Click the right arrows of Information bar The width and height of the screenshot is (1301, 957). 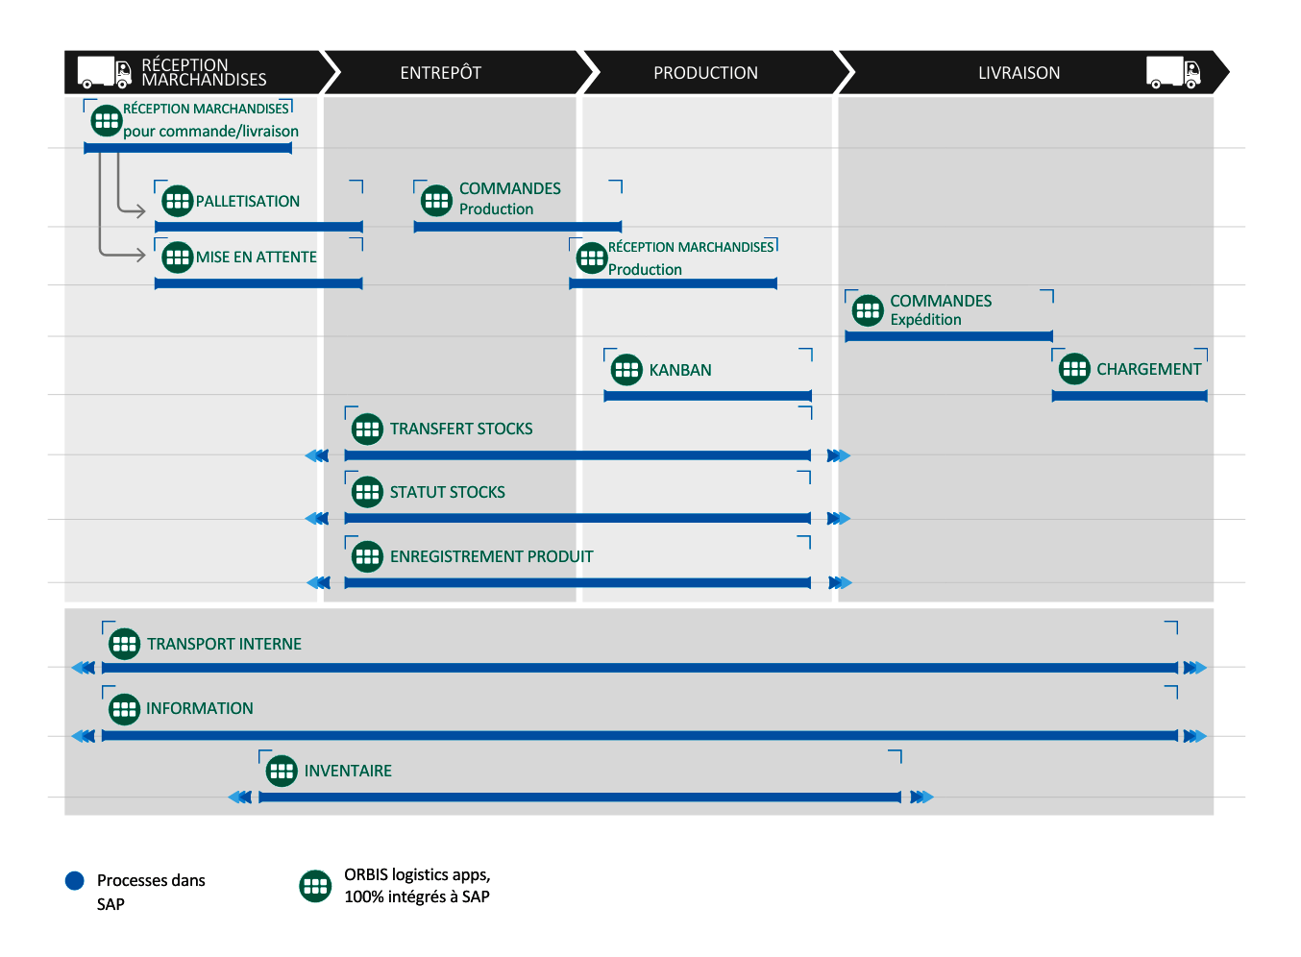(x=1194, y=736)
